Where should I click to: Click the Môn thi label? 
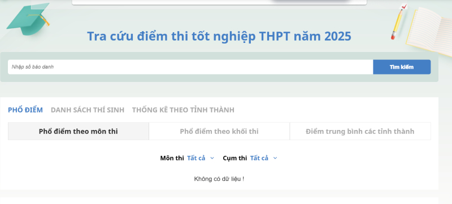coord(172,158)
